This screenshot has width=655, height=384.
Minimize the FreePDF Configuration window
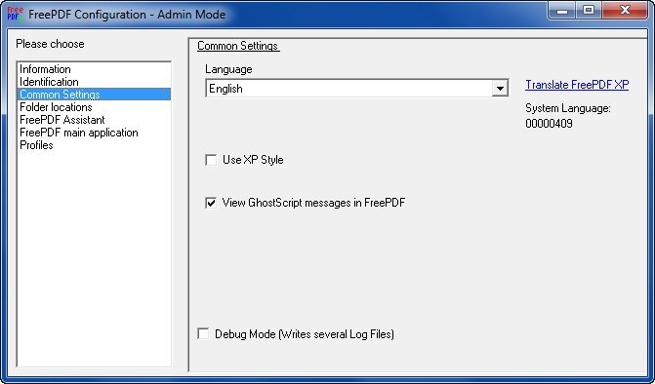[x=562, y=11]
